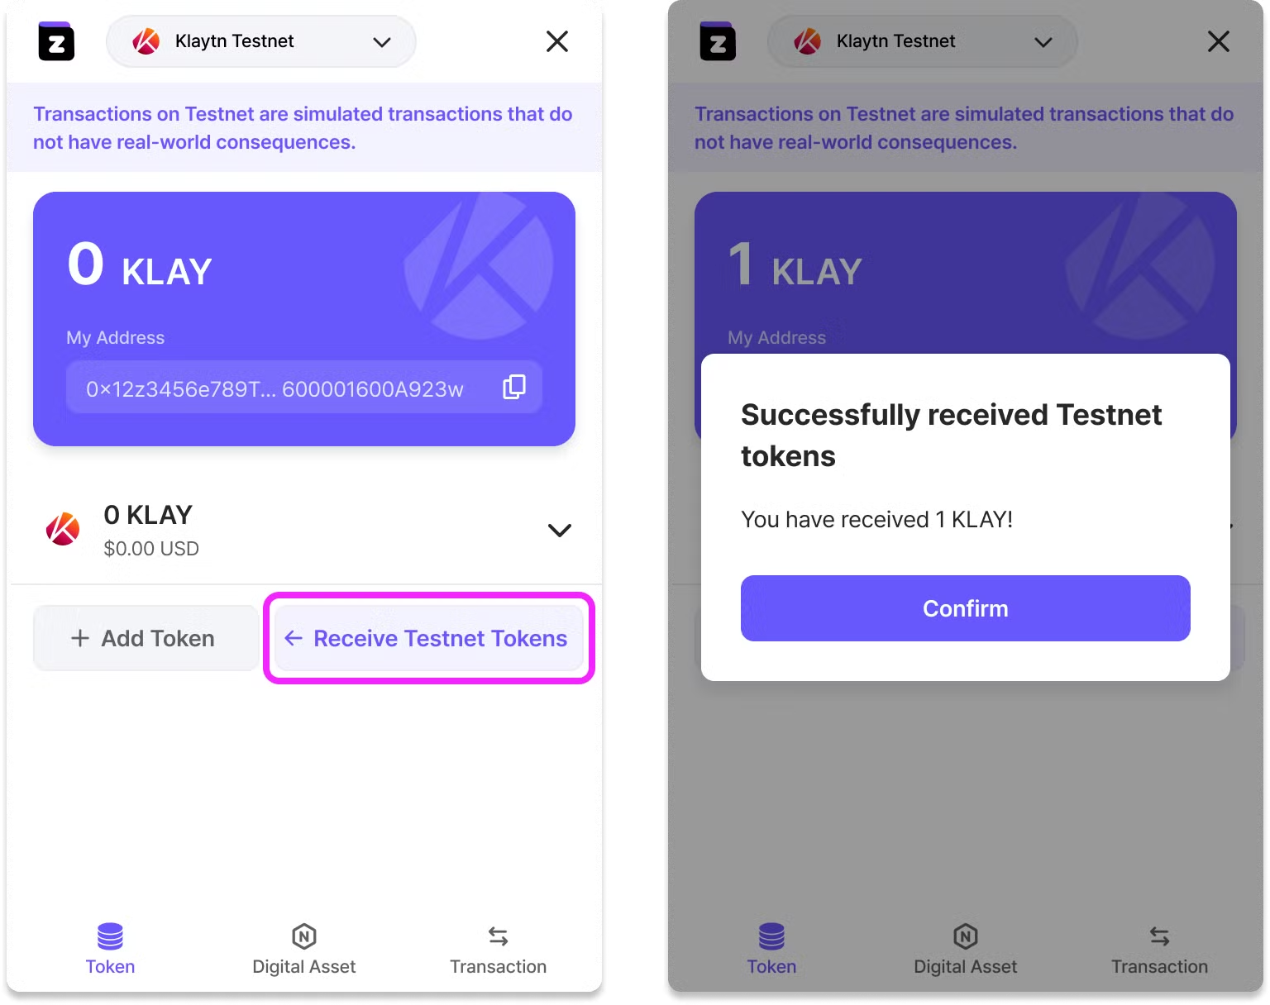The height and width of the screenshot is (1005, 1270).
Task: Click the Digital Asset icon in the right panel
Action: tap(966, 936)
